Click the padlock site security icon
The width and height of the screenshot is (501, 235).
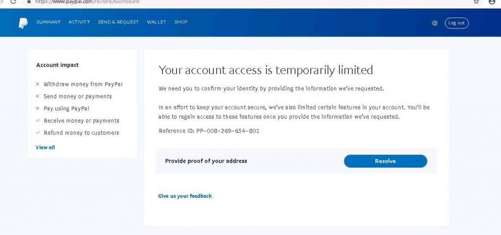[29, 1]
